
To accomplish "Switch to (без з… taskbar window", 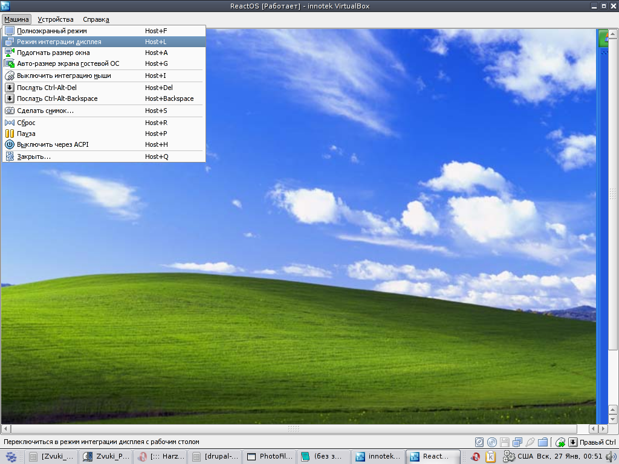I will (324, 457).
